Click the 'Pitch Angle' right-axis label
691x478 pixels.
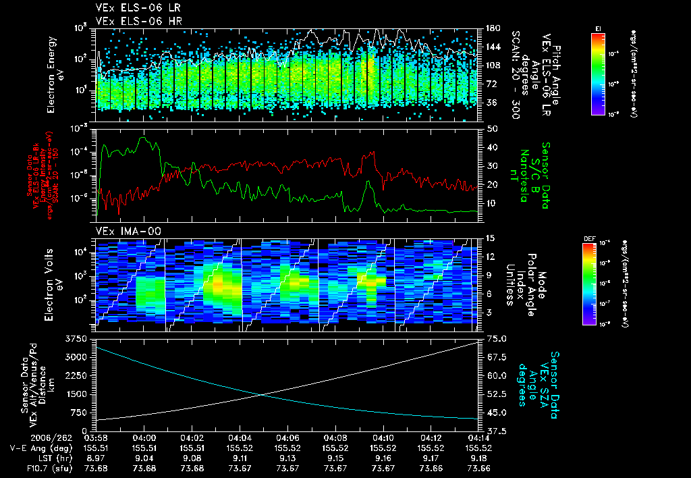pos(557,75)
